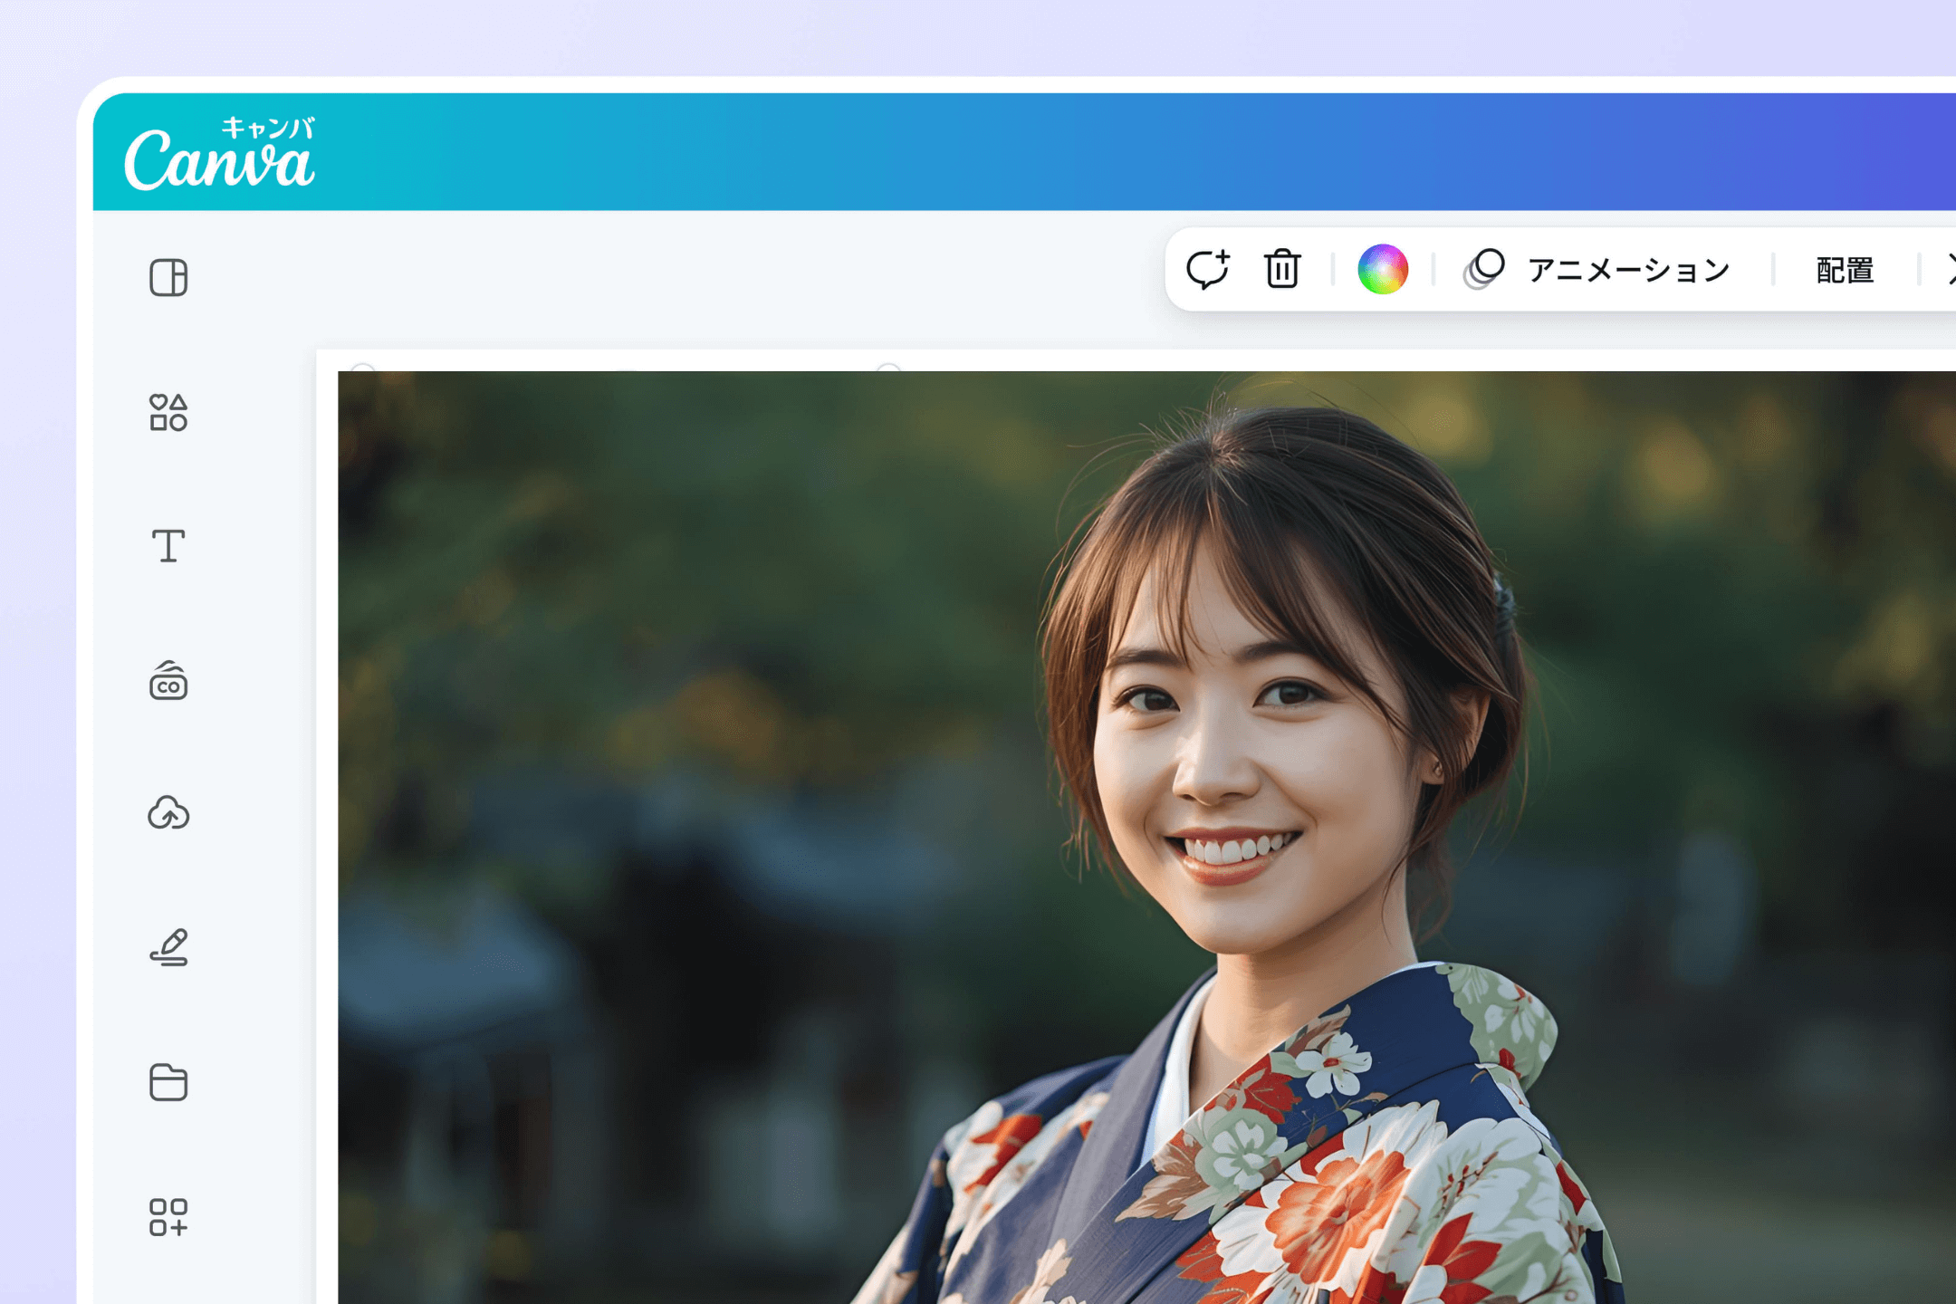Open the Brand kit sidebar icon
1956x1304 pixels.
[168, 680]
